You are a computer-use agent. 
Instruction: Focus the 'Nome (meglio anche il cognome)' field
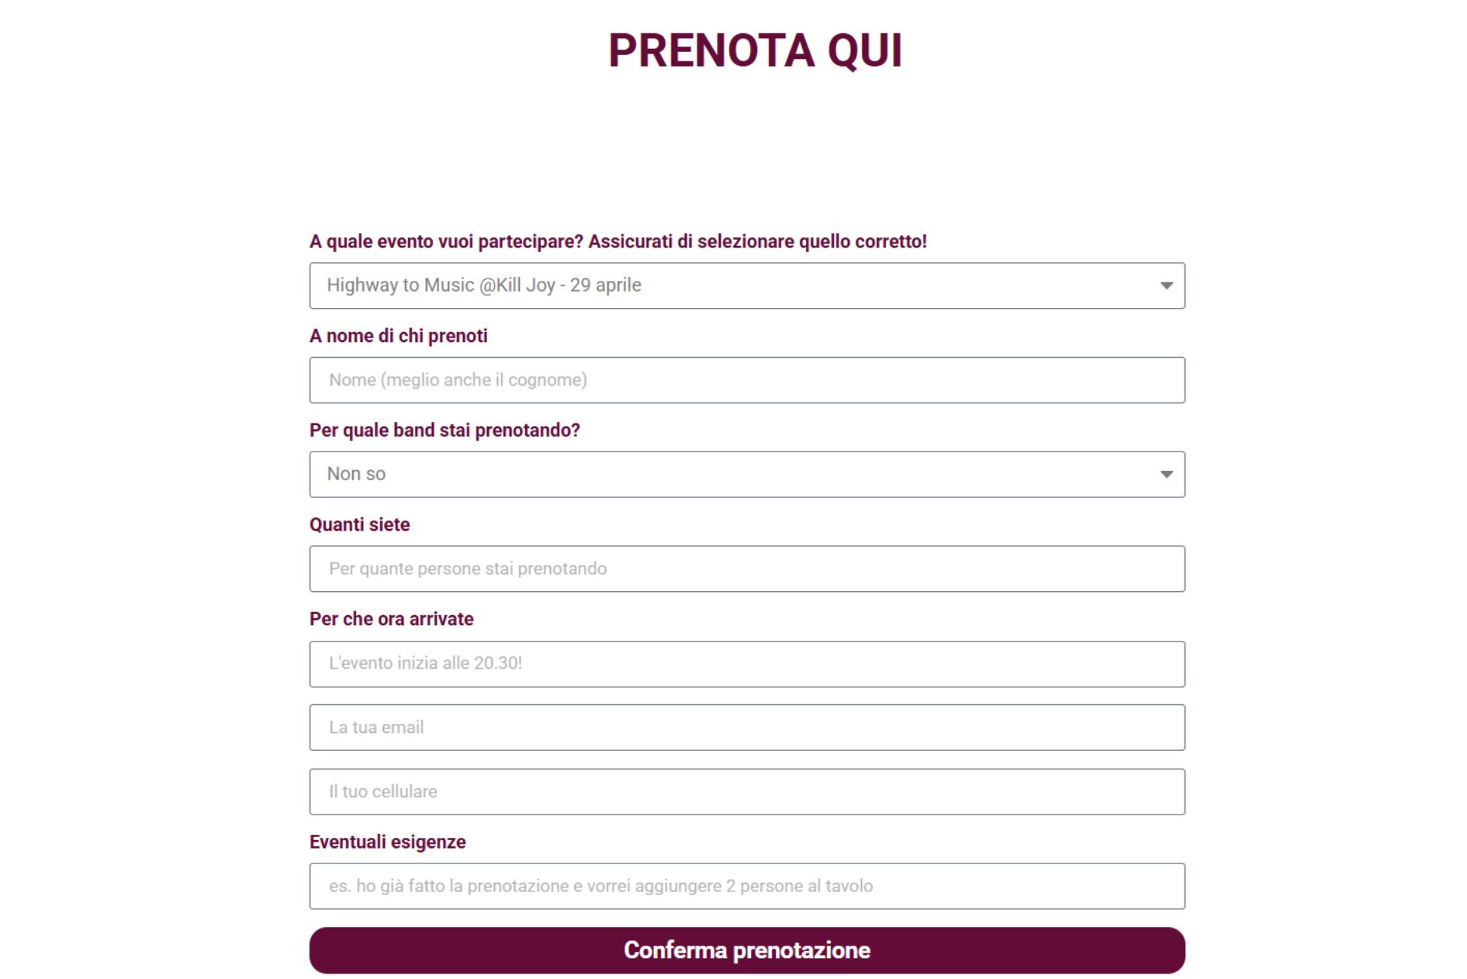[746, 380]
